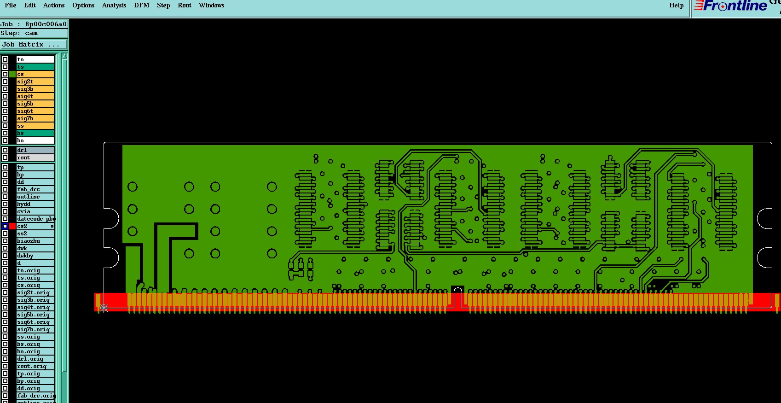Toggle display checkbox for layer to

(5, 59)
